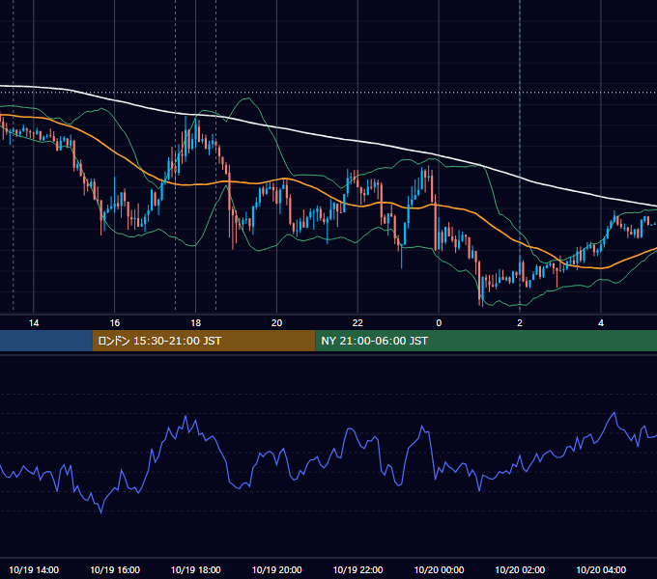Click the 10/20 04:00 date label

[x=601, y=569]
